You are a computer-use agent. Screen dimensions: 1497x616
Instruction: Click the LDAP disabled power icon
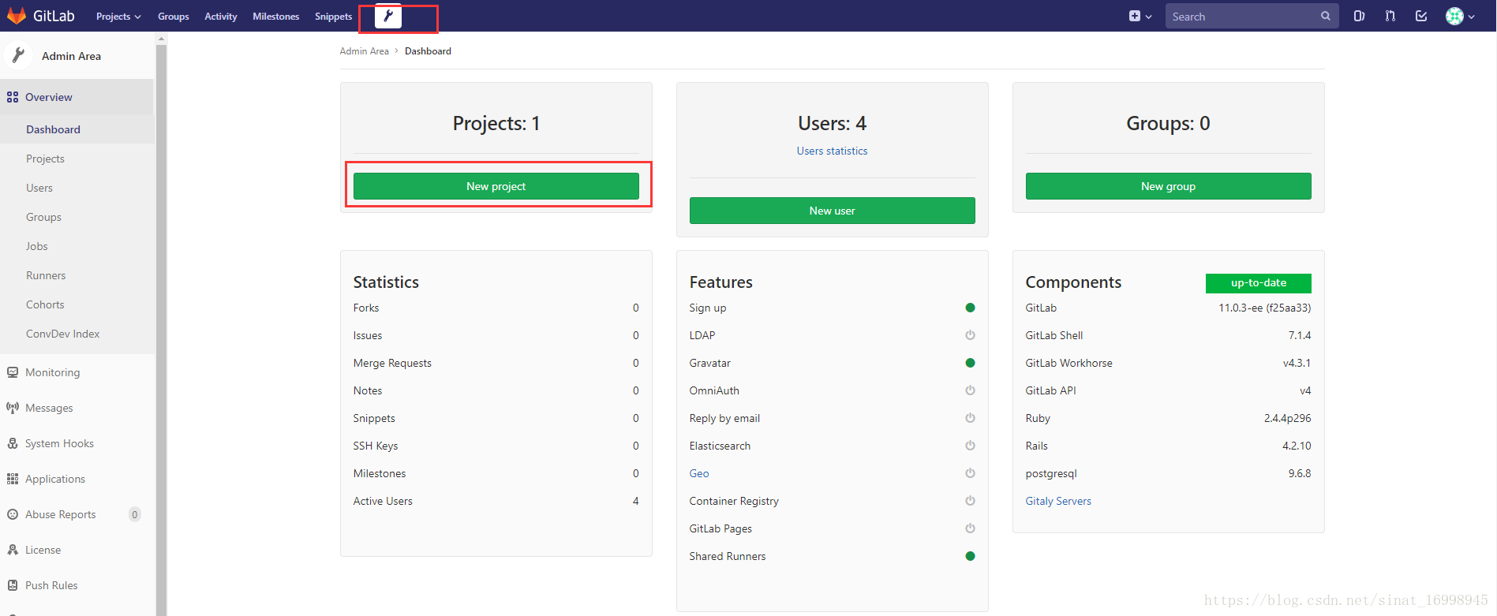970,335
